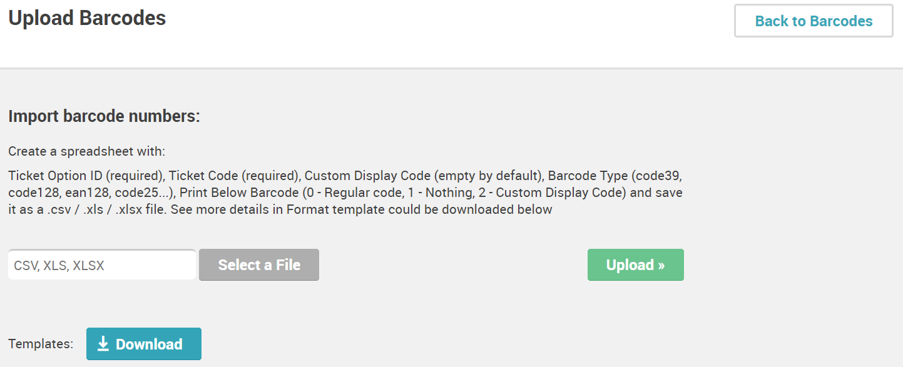
Task: Click 'Ticket Option ID (required)' text
Action: pos(86,176)
